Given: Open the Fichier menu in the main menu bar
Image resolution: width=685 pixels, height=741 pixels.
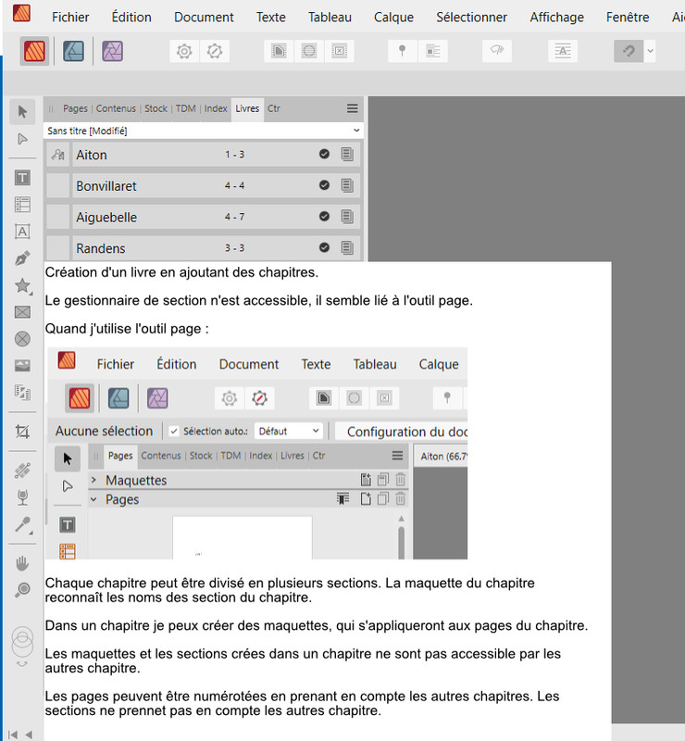Looking at the screenshot, I should point(70,17).
